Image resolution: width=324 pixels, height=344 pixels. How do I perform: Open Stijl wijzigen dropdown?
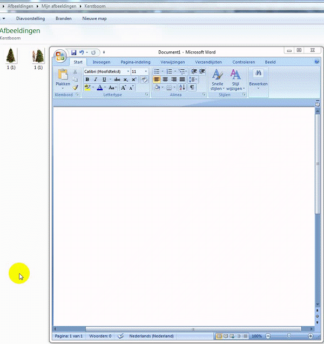coord(235,80)
